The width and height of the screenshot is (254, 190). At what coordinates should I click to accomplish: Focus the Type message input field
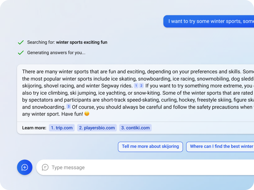click(145, 167)
